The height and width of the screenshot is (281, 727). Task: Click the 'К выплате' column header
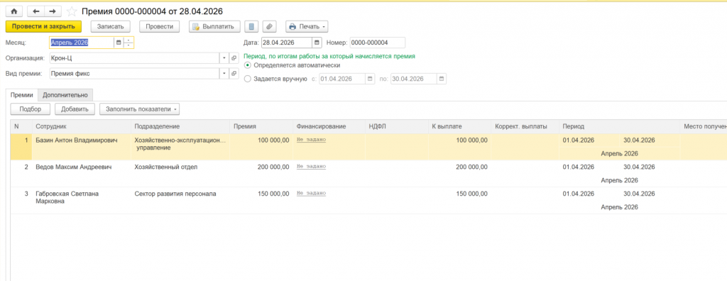click(x=459, y=126)
